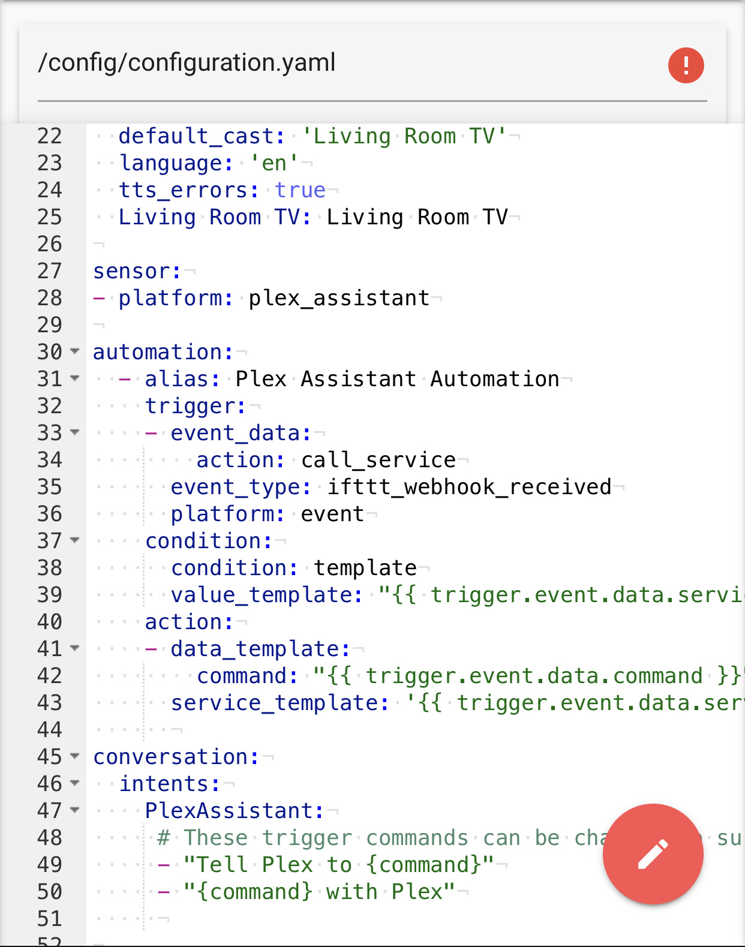Click the trigger: key on line 32
This screenshot has height=947, width=745.
click(x=196, y=406)
